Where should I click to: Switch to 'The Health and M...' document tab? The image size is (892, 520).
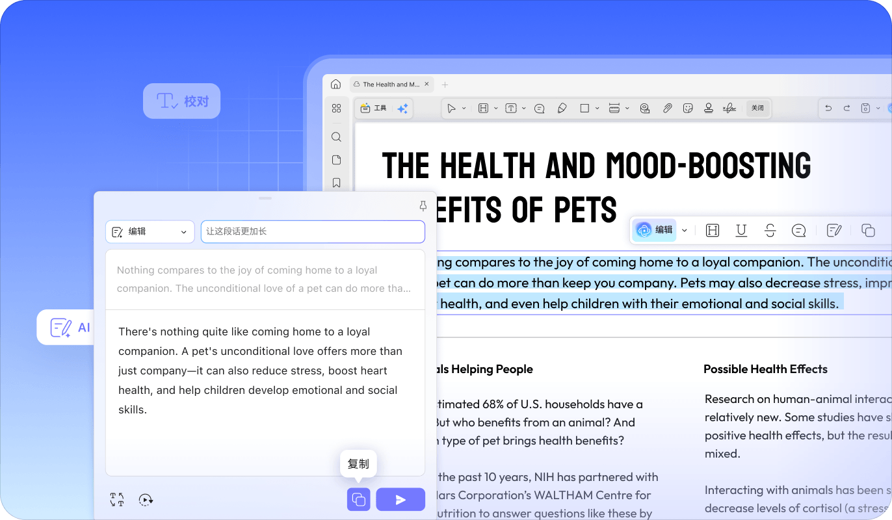click(391, 84)
